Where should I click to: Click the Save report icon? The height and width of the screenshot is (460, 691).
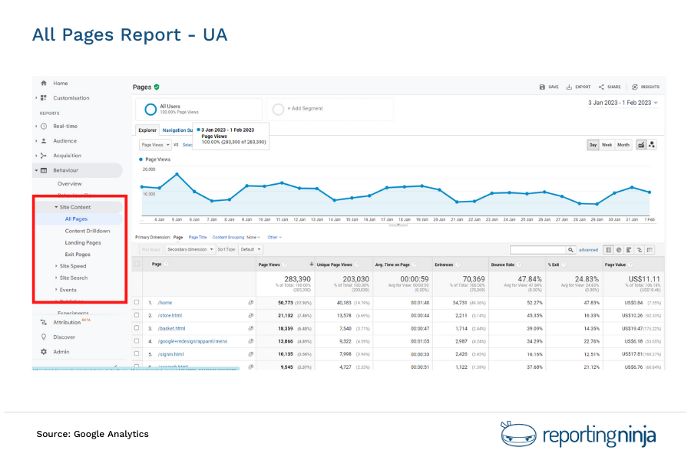click(543, 87)
